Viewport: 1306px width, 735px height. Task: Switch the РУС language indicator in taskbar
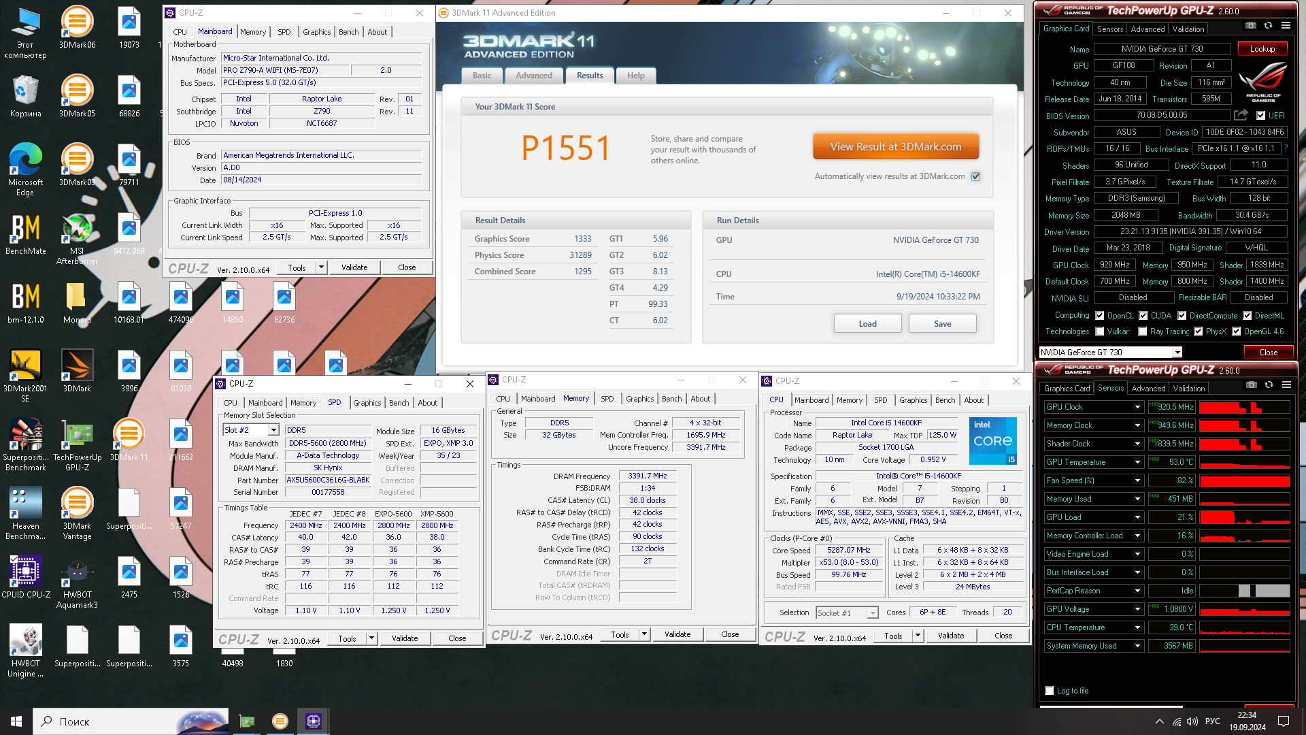[1213, 721]
